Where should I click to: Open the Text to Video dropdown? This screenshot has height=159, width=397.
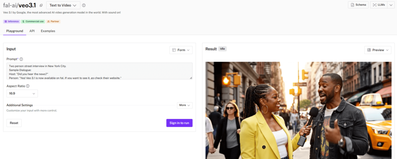(x=63, y=5)
